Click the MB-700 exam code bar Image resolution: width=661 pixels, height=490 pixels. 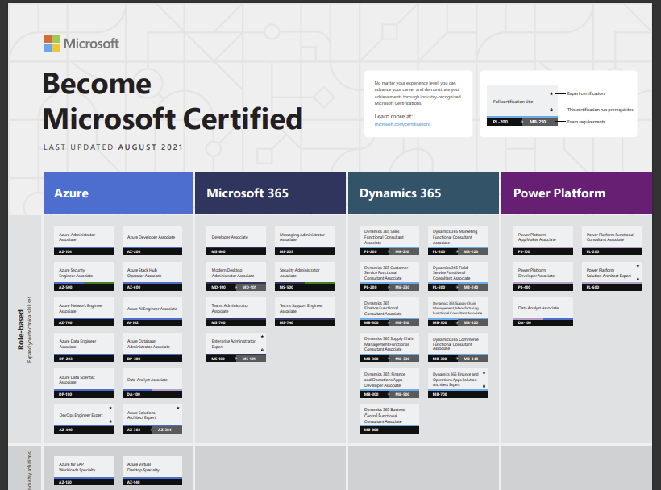pos(457,394)
